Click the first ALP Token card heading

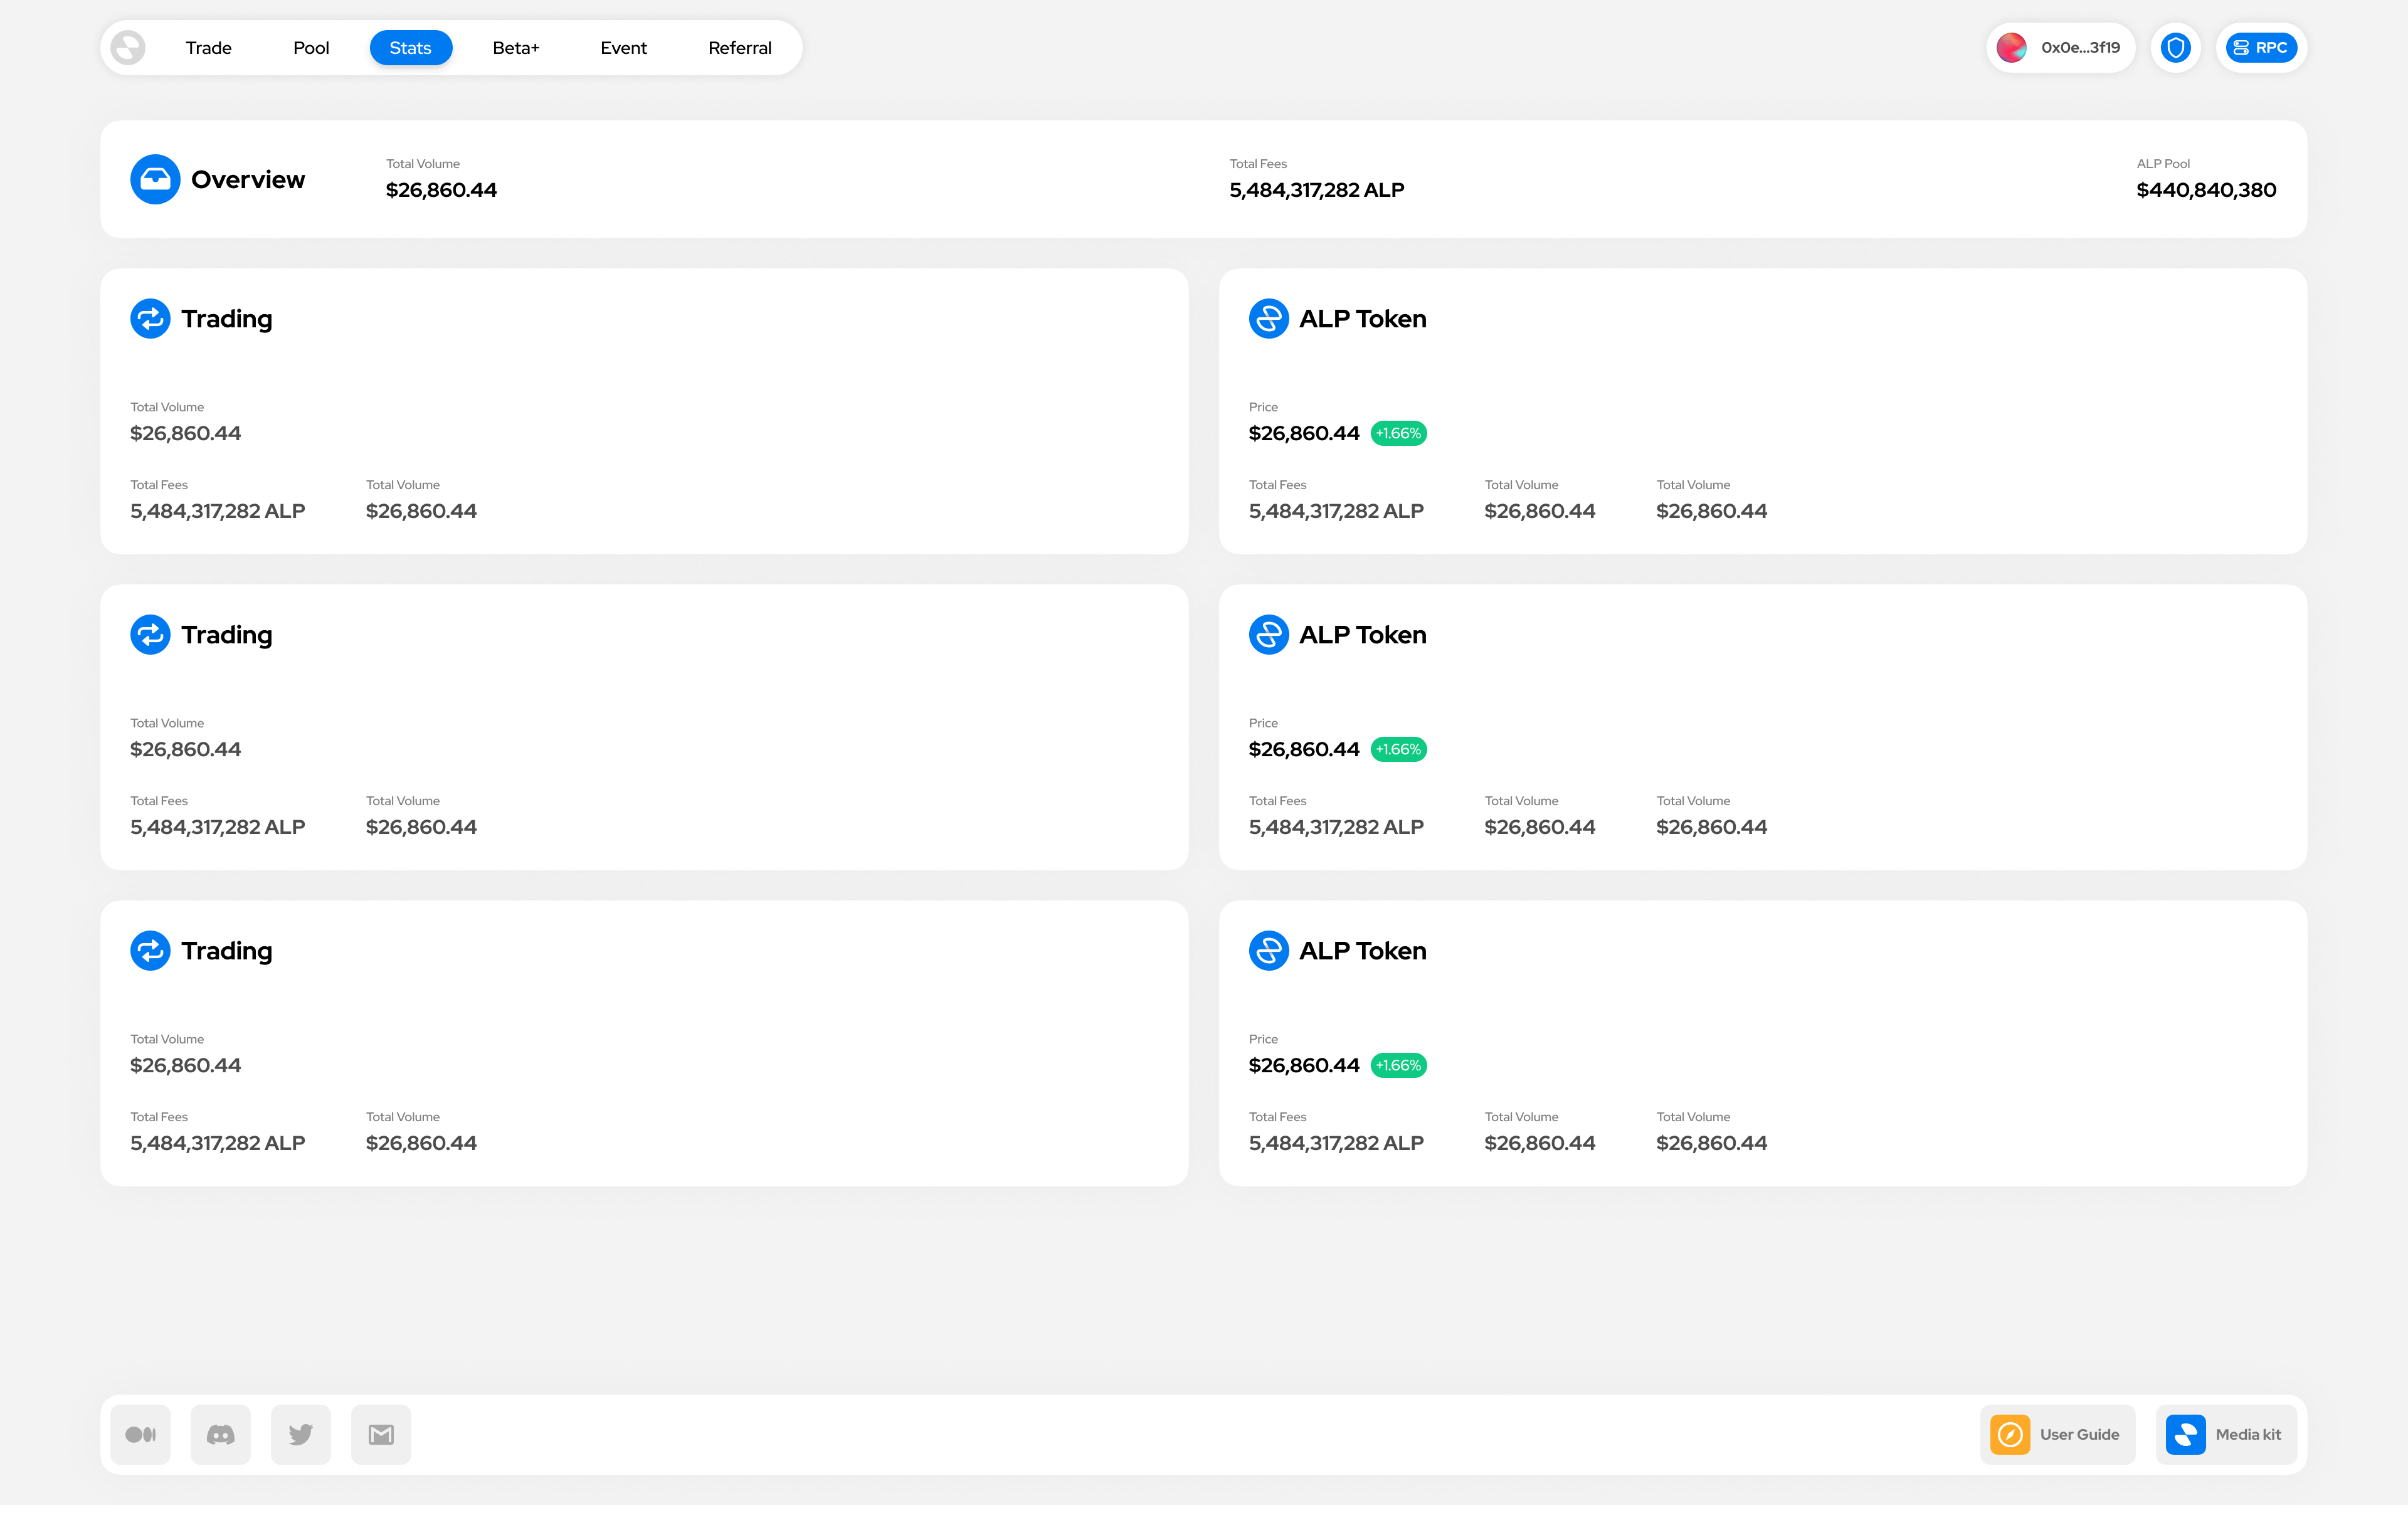click(1362, 319)
